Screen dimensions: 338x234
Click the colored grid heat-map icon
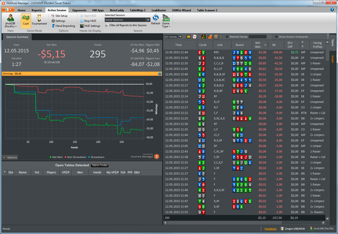[x=203, y=37]
